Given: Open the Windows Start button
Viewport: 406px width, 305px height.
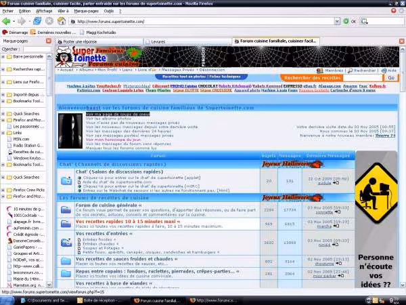Looking at the screenshot, I should (x=7, y=300).
